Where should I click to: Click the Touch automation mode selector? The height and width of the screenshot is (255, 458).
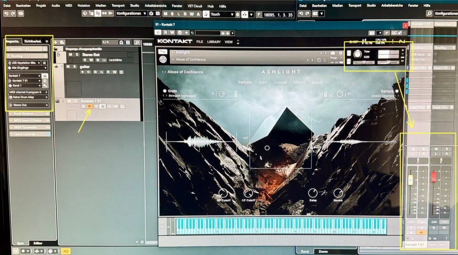222,14
